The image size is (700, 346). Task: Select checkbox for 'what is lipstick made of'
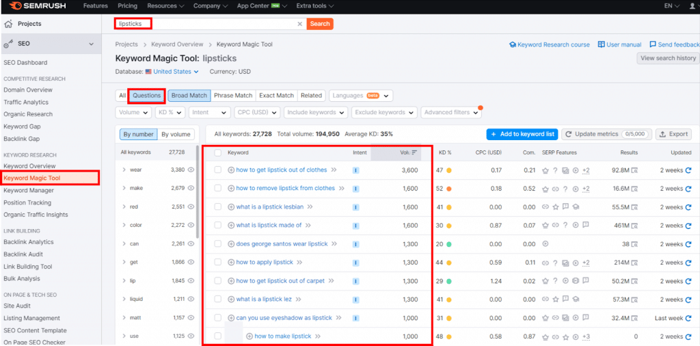pyautogui.click(x=218, y=226)
